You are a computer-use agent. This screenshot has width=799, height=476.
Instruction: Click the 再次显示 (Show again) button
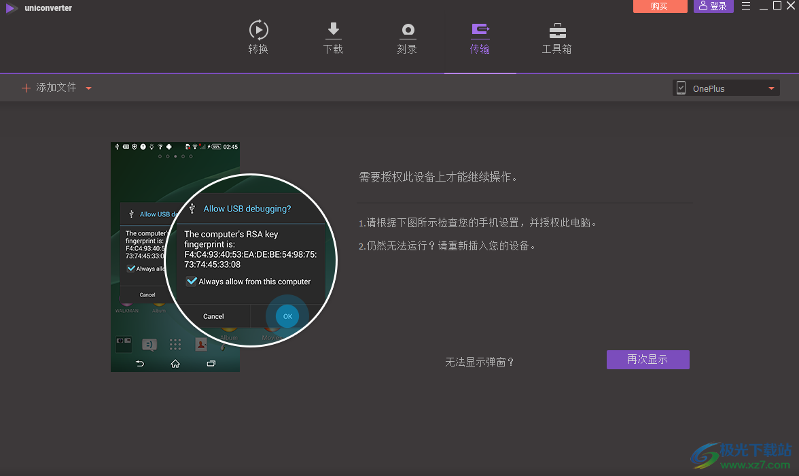point(647,359)
